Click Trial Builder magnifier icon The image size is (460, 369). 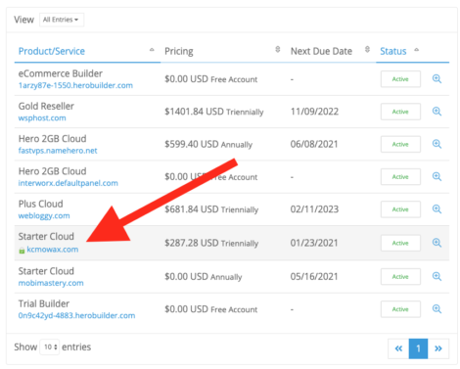click(437, 309)
